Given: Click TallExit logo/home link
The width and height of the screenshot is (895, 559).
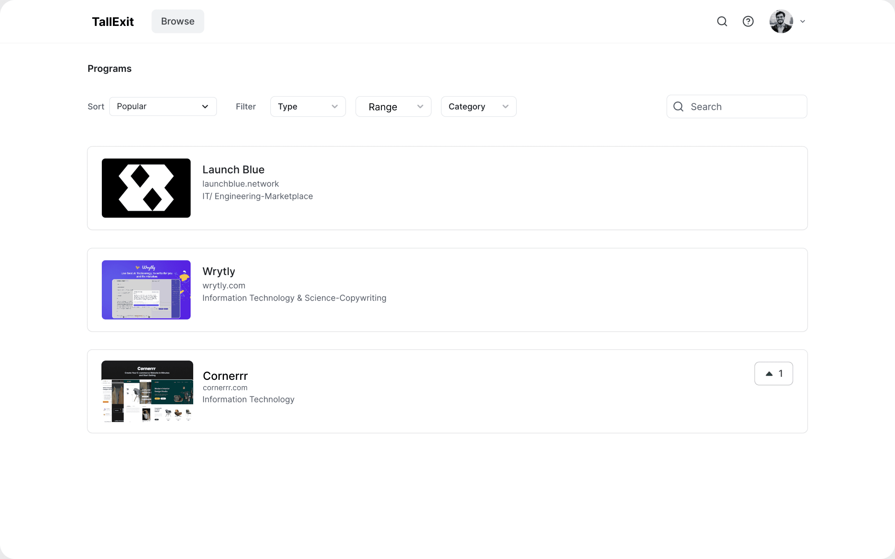Looking at the screenshot, I should pos(113,21).
